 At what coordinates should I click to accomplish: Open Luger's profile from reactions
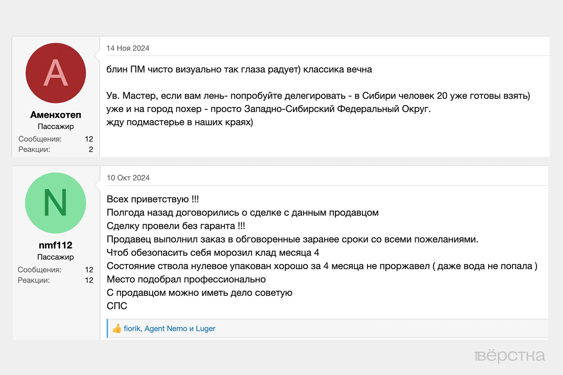tap(206, 328)
